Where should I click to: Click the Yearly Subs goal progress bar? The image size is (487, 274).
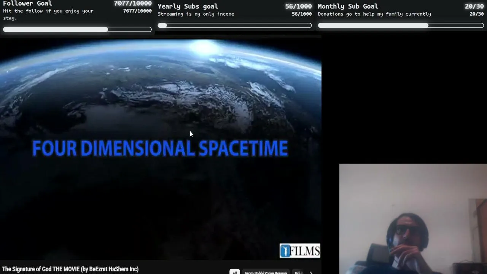(235, 25)
